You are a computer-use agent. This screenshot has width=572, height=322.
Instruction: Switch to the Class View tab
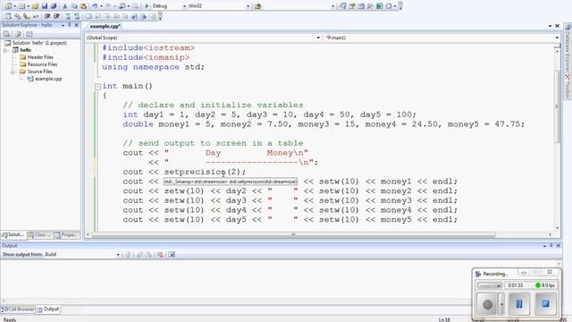[x=39, y=234]
